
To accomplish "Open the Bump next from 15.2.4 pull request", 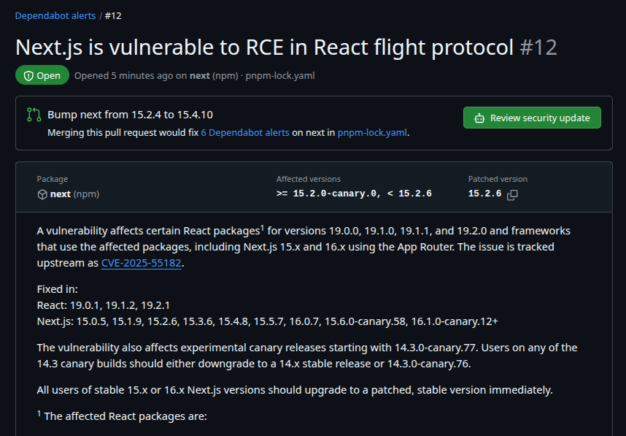I will (x=130, y=115).
